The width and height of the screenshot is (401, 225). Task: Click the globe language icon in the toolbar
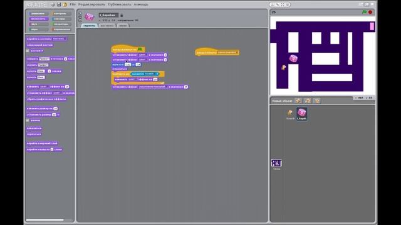tap(53, 4)
